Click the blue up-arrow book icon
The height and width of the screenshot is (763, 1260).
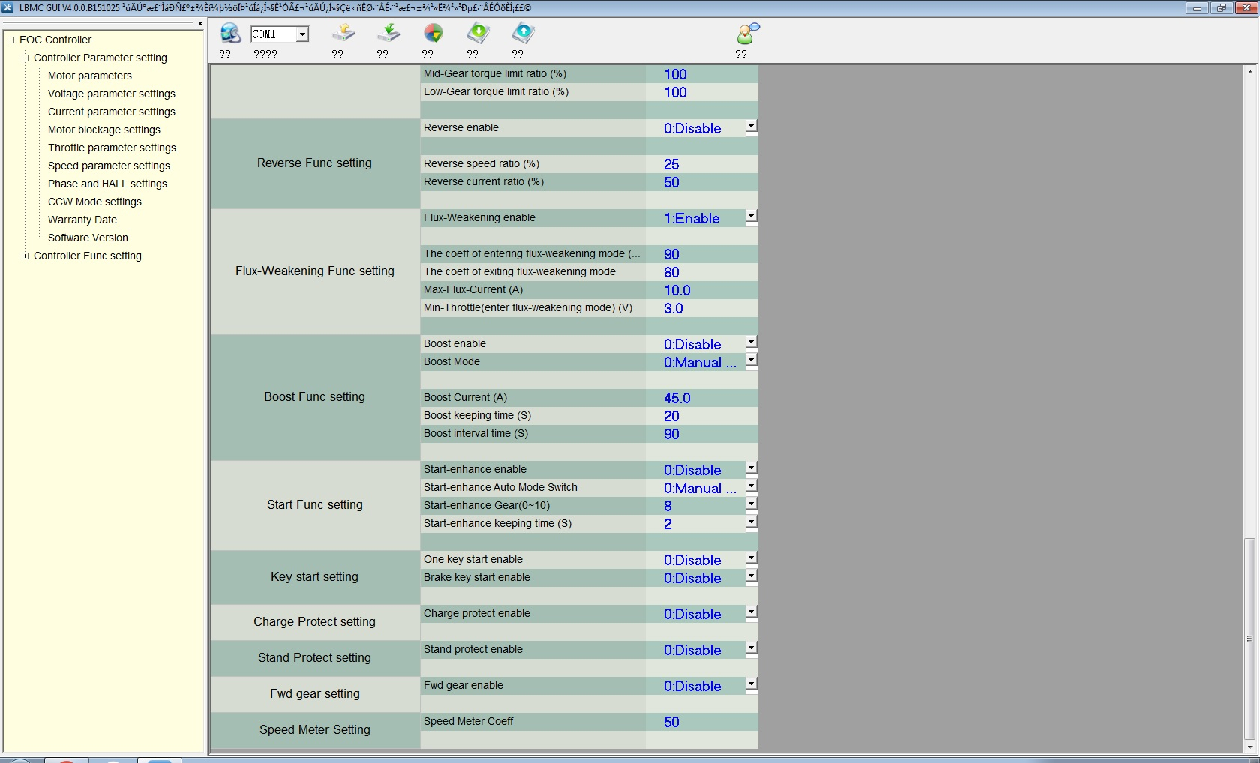click(523, 34)
